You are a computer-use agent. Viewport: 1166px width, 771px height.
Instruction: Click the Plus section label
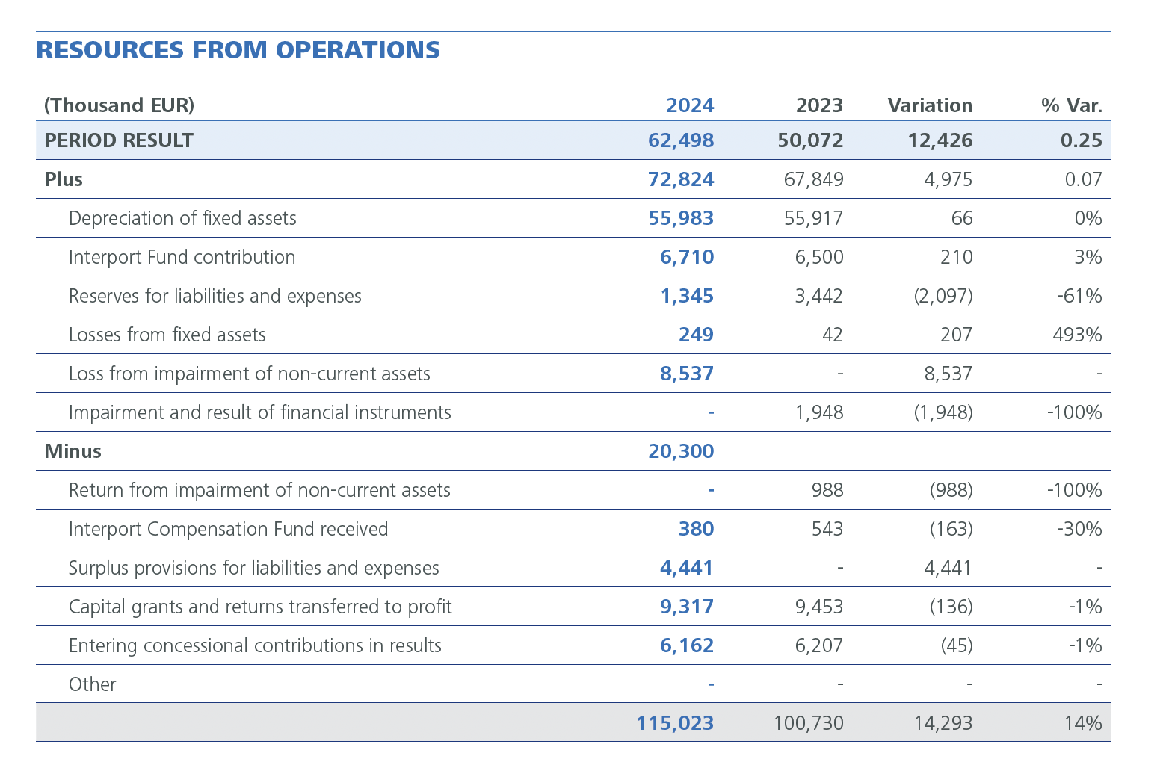coord(64,179)
